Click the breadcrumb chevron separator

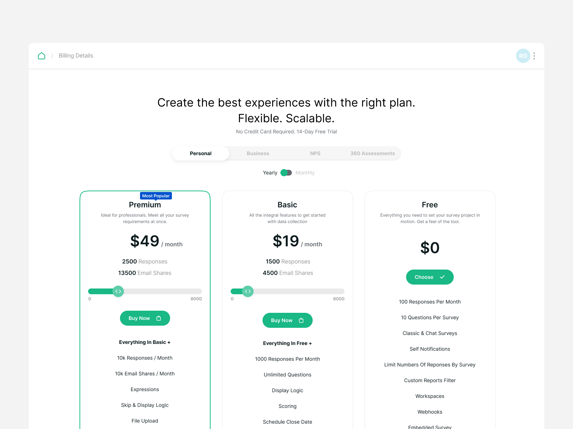[x=52, y=56]
